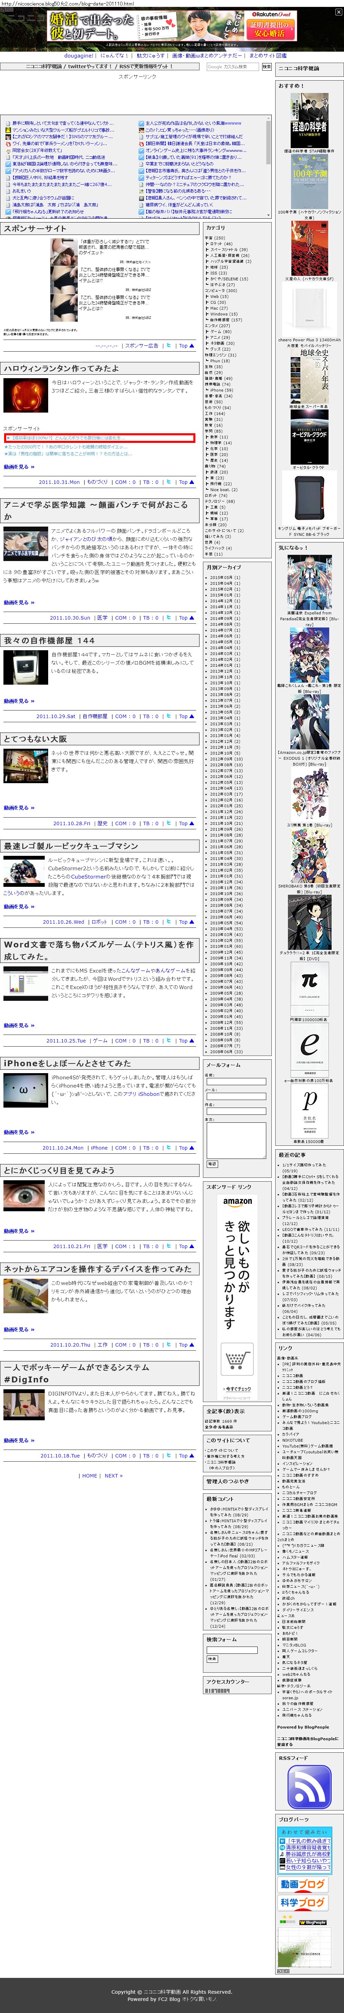Click the にゃんでな! header link

click(114, 55)
